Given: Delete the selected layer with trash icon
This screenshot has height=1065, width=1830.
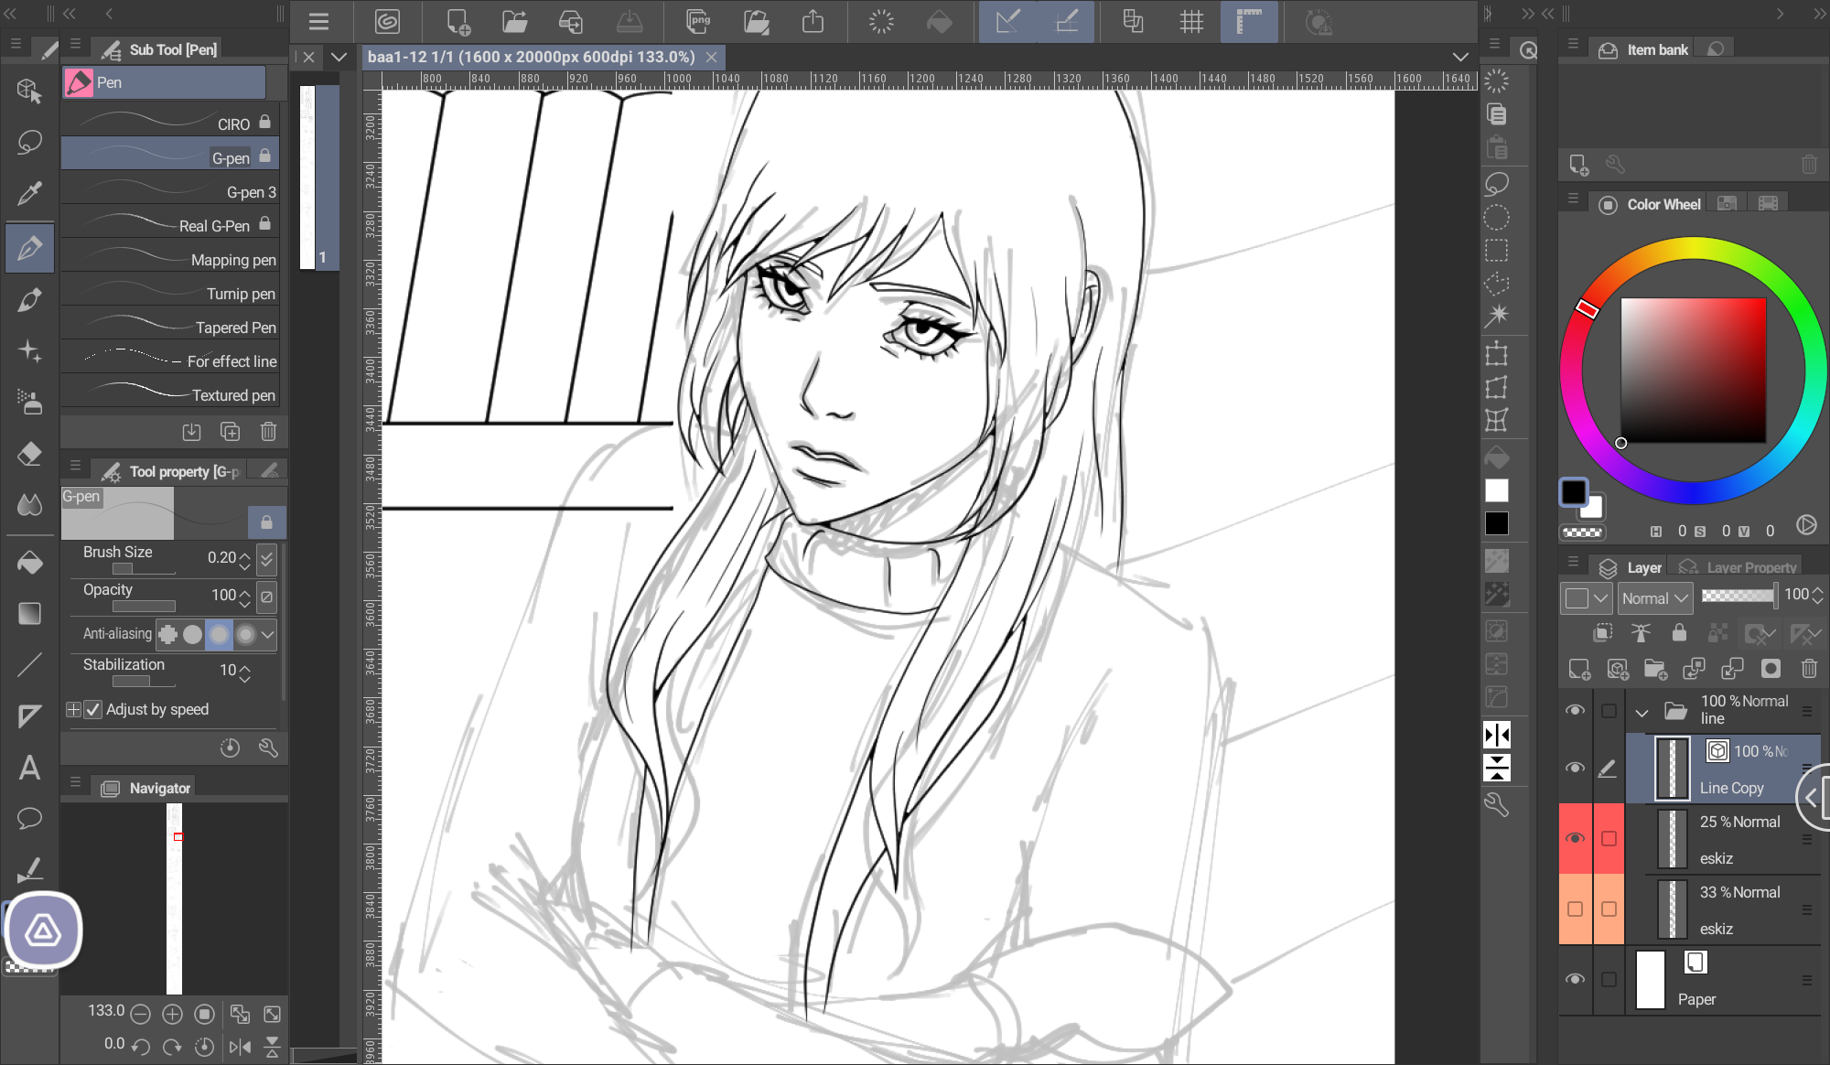Looking at the screenshot, I should pos(1809,669).
